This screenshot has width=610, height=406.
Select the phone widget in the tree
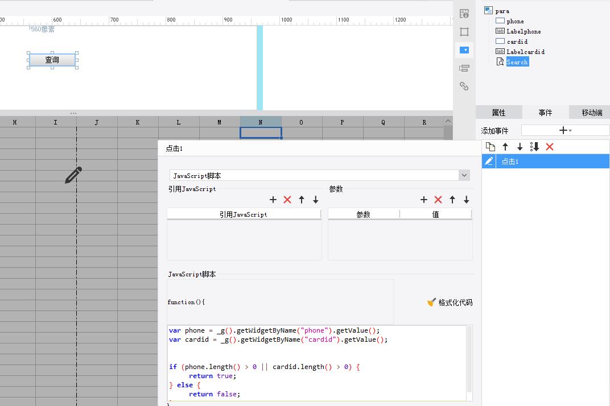(515, 21)
